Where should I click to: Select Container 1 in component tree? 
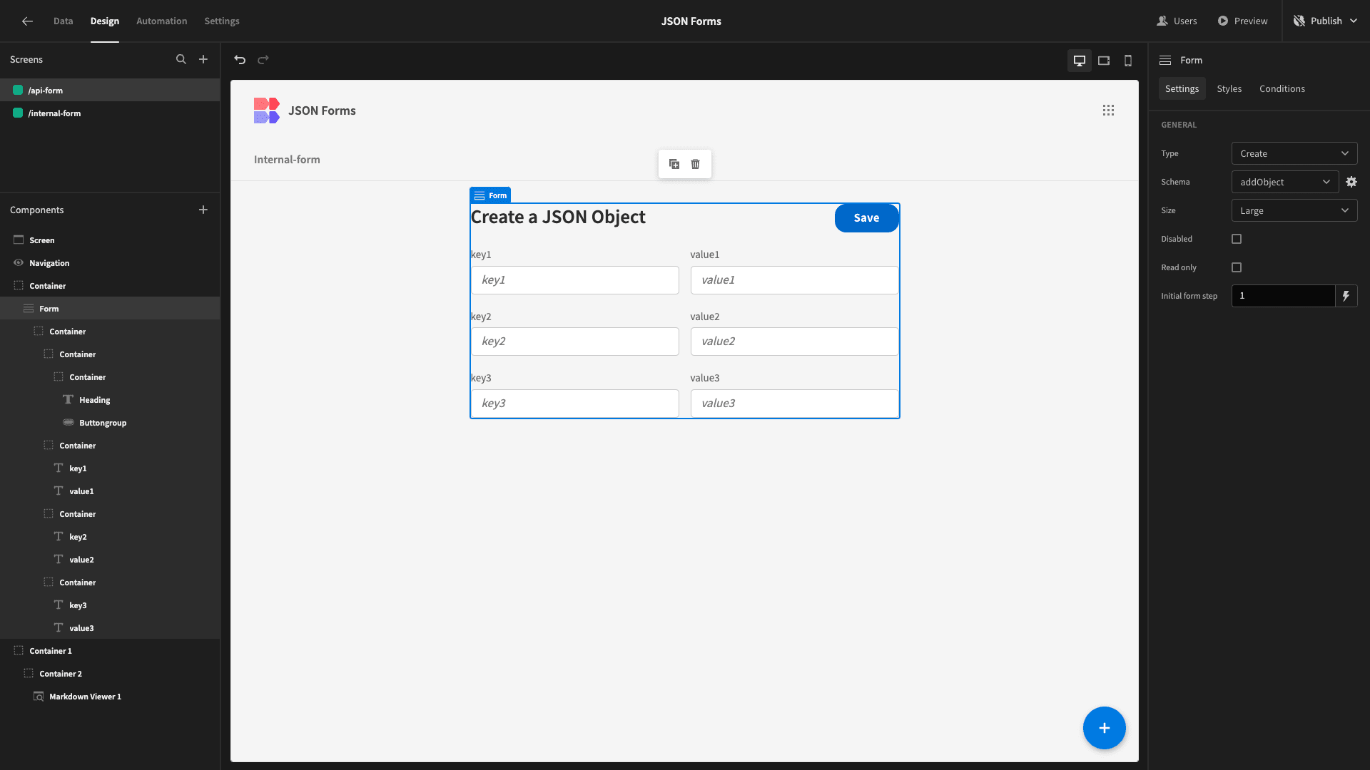(x=110, y=651)
